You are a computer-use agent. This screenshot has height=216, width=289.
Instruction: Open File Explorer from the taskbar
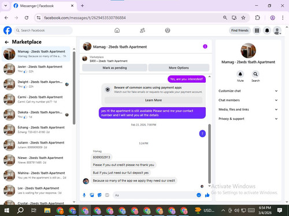tap(47, 210)
